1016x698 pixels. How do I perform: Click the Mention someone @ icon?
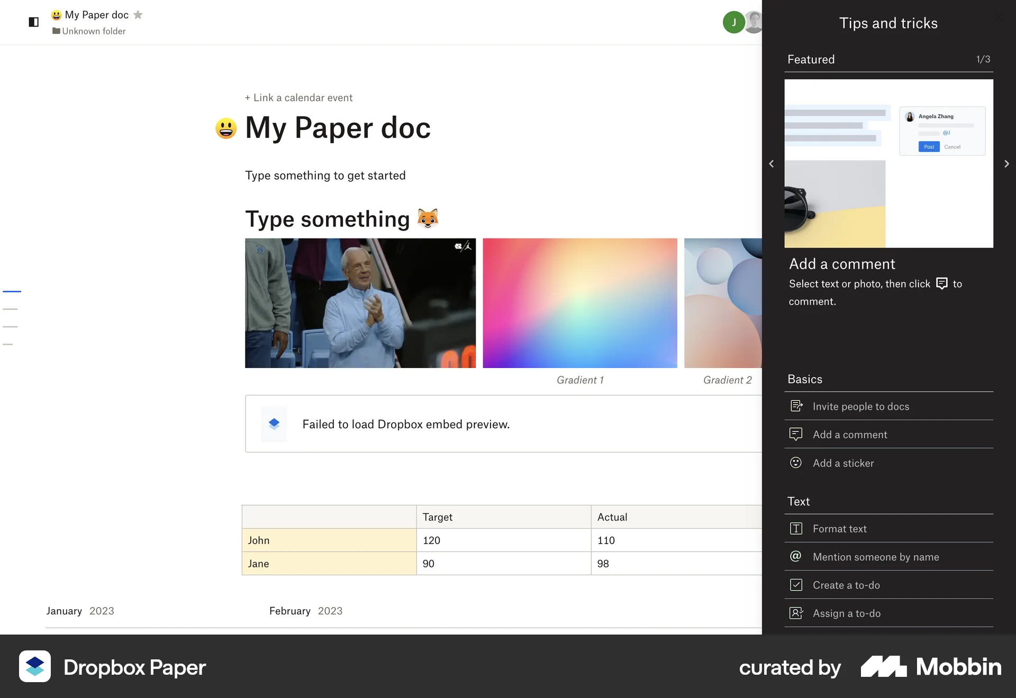(796, 557)
